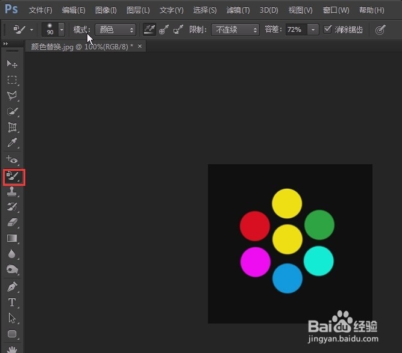The height and width of the screenshot is (353, 402).
Task: Select the Sponge tool
Action: [x=12, y=269]
